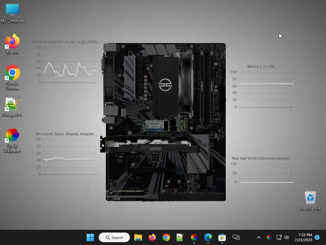The image size is (326, 245).
Task: Click the Corsair RAM sticks
Action: (207, 87)
